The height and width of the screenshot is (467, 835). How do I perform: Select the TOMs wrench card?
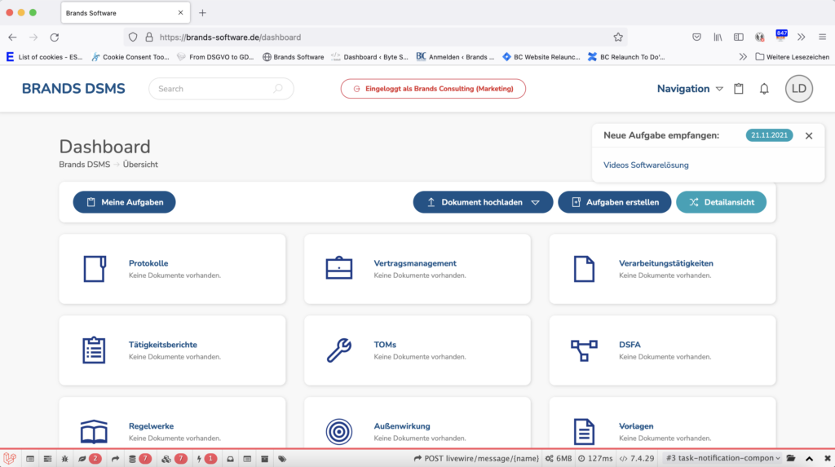[x=417, y=350]
